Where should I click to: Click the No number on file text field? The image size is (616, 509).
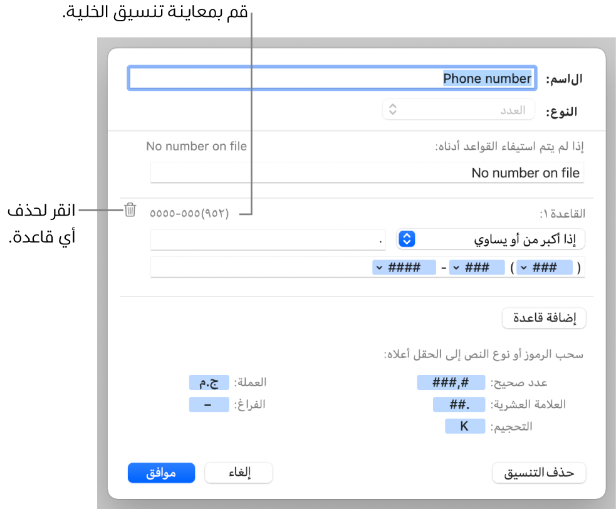click(367, 172)
